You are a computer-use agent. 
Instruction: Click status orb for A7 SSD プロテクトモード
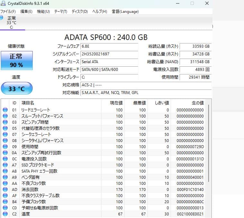[5, 165]
